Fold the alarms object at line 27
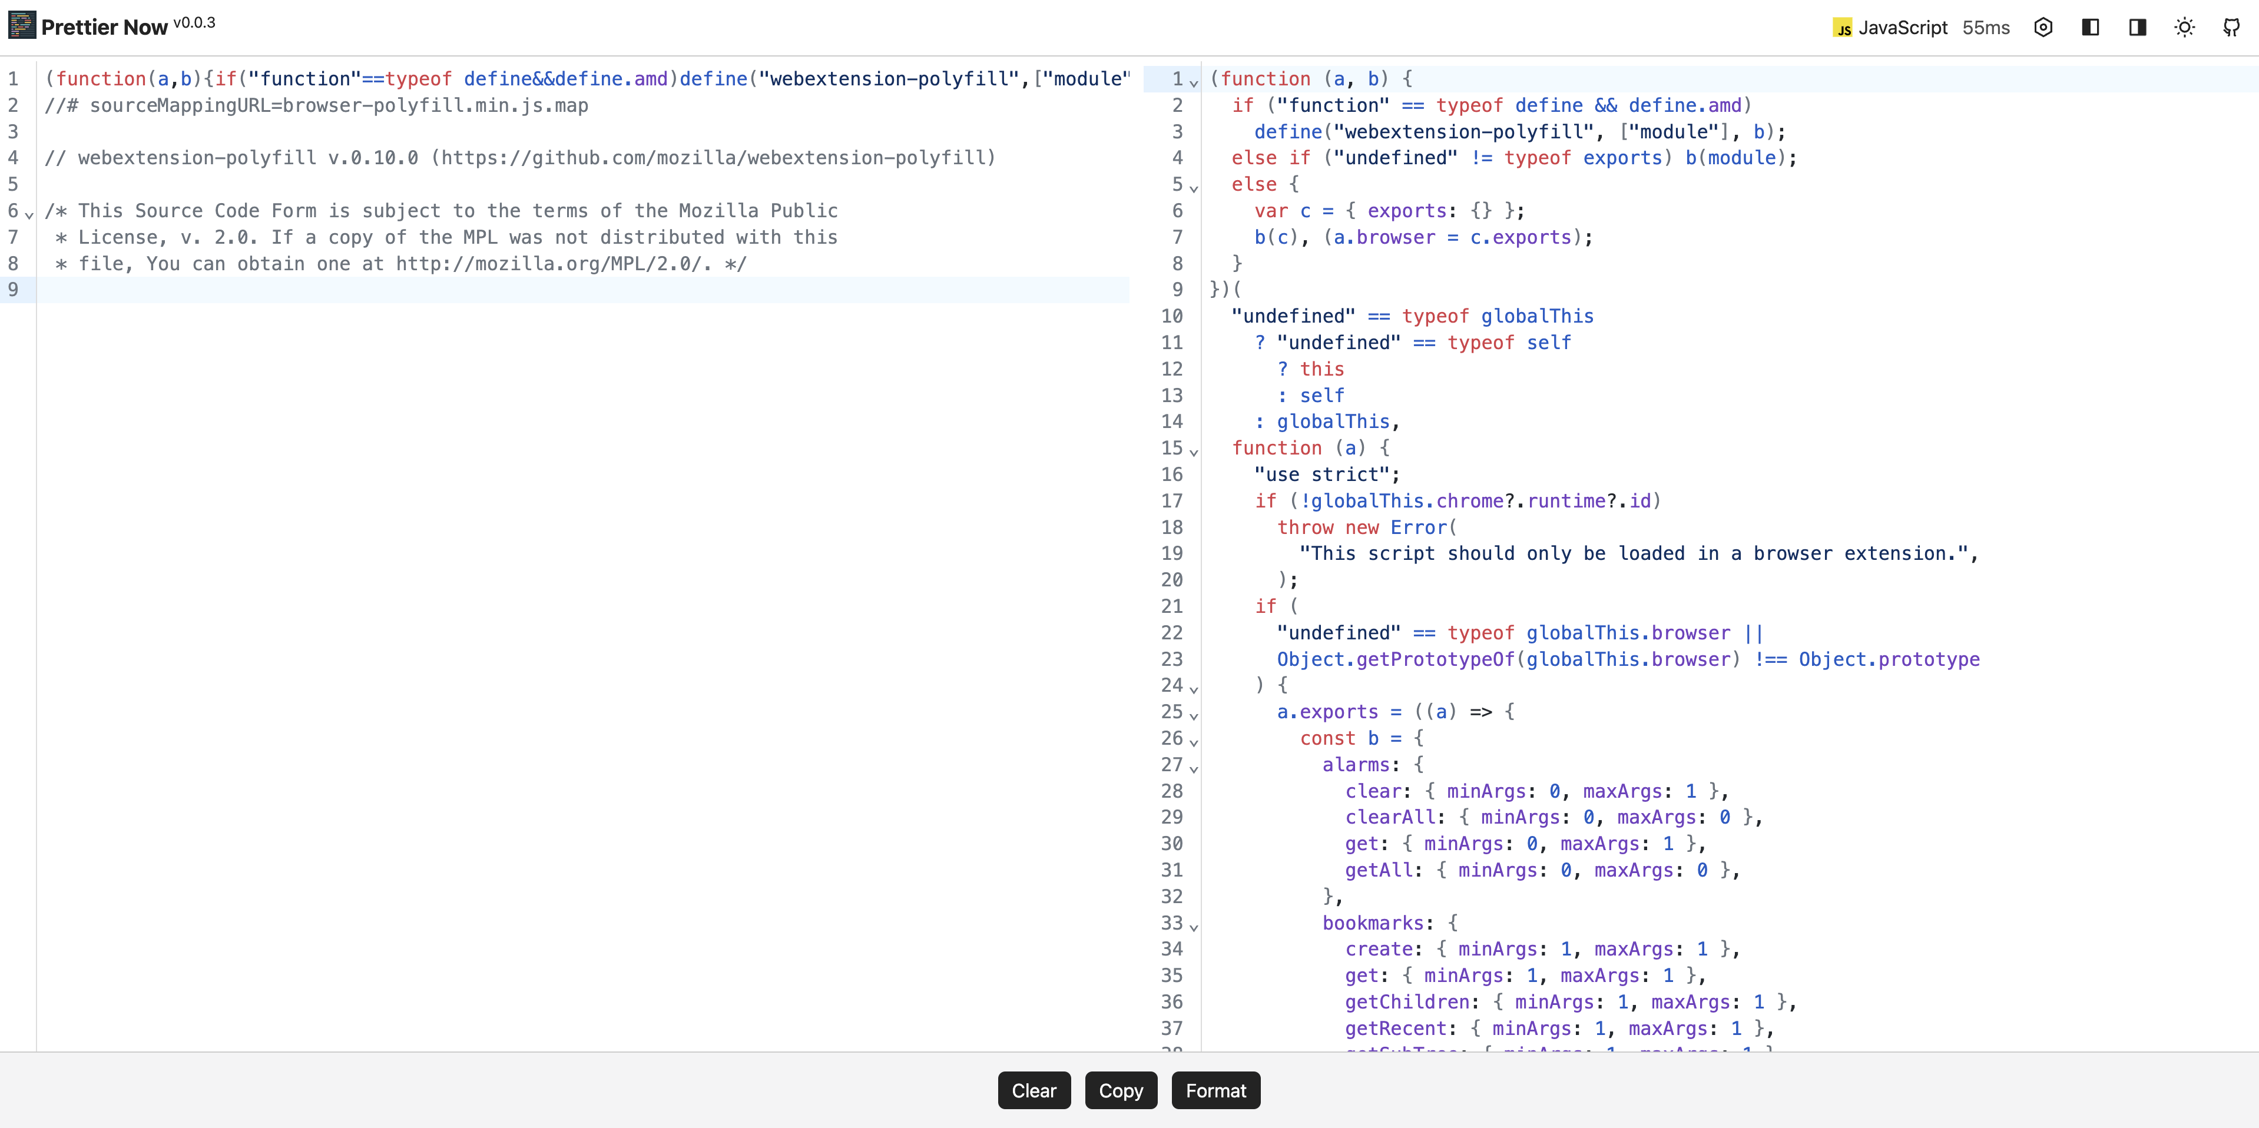Image resolution: width=2259 pixels, height=1128 pixels. (x=1194, y=768)
